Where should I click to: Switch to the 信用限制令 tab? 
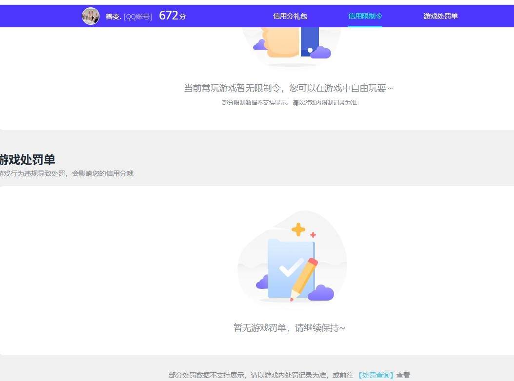365,16
